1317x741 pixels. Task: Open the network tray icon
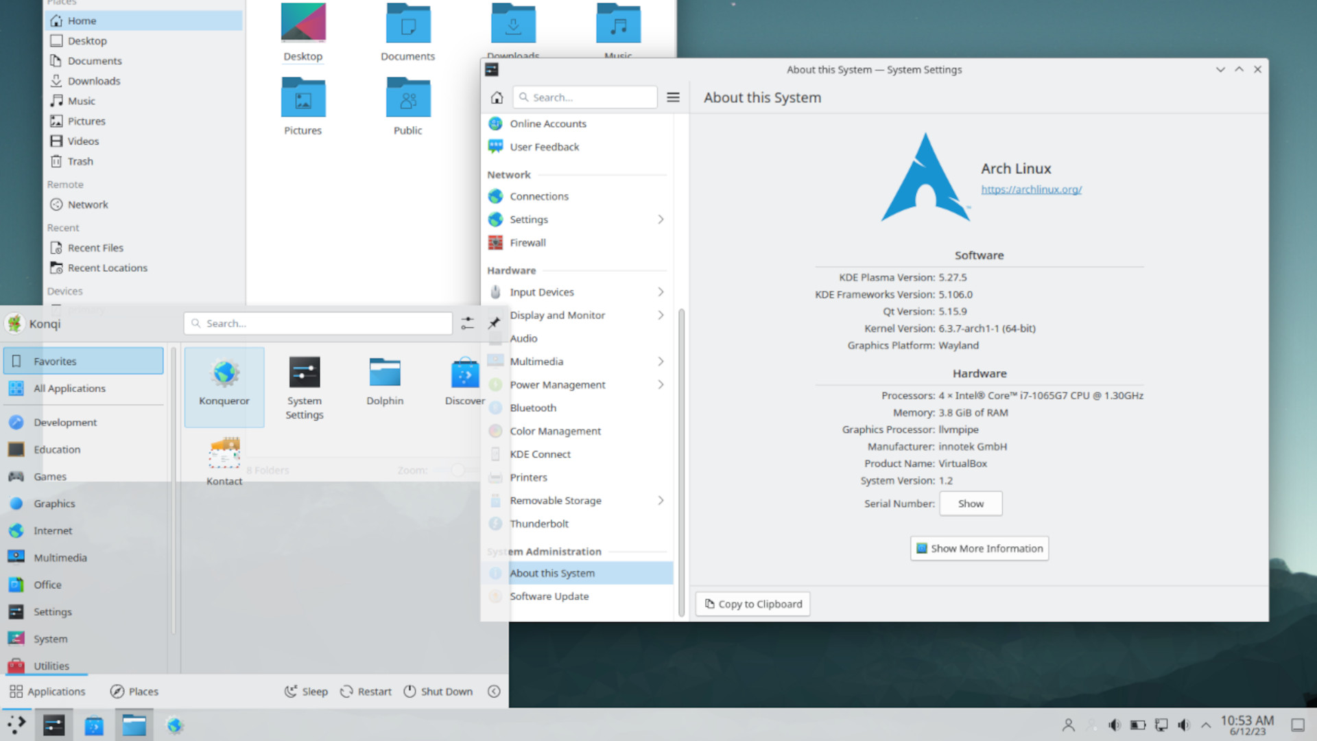pos(1161,725)
